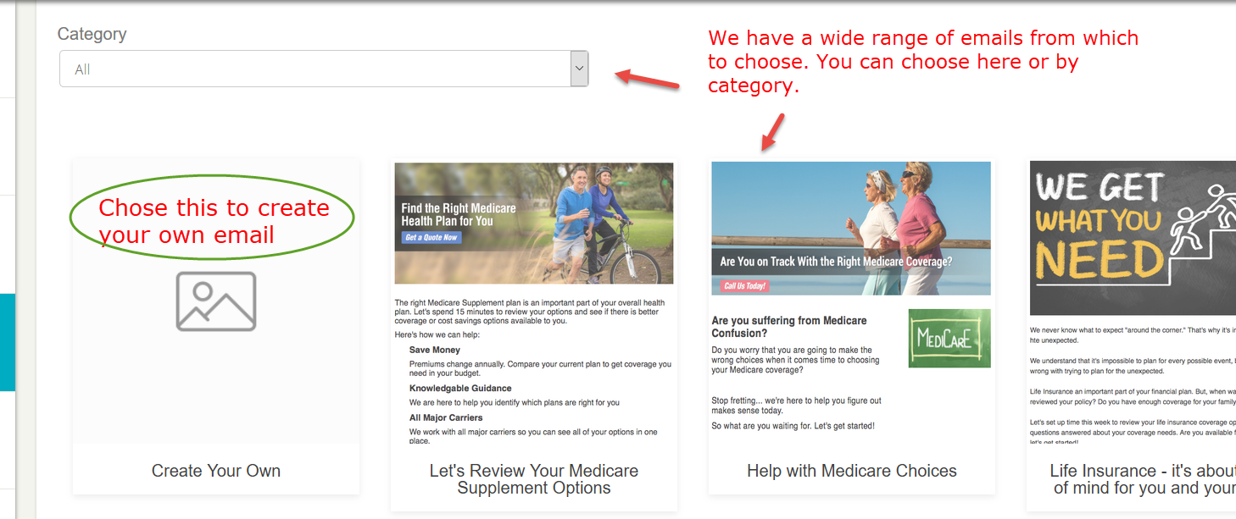Click Are you suffering from Medicare Confusion heading

789,327
